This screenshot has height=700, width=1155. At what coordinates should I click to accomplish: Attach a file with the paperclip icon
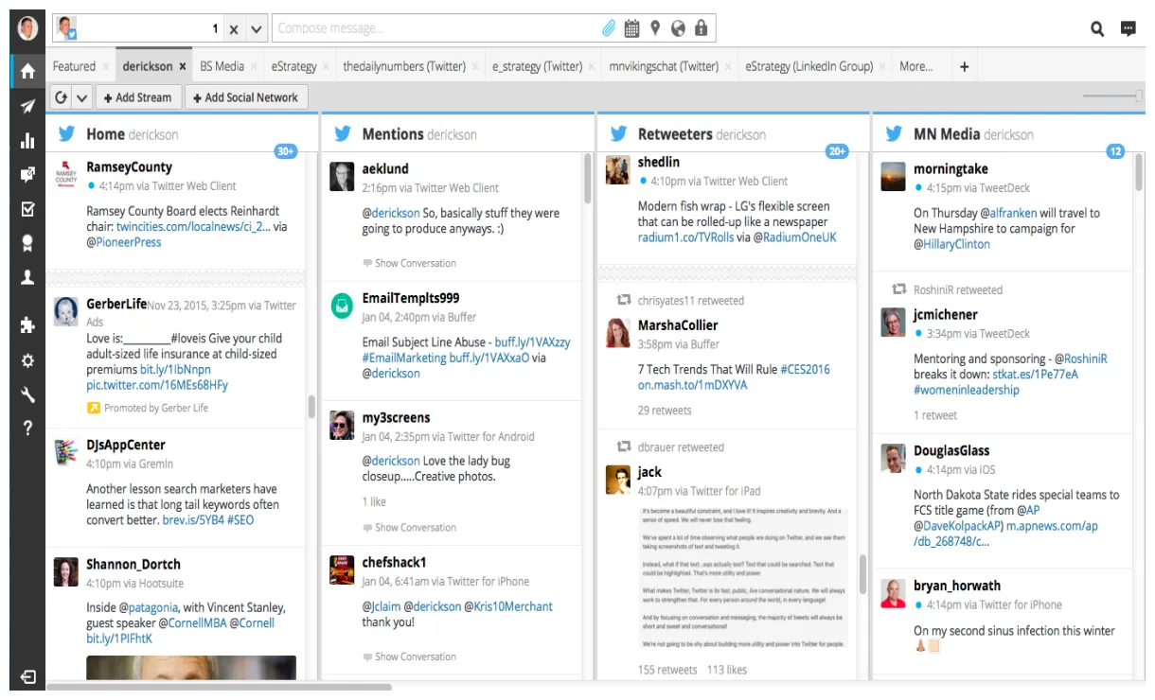coord(607,27)
